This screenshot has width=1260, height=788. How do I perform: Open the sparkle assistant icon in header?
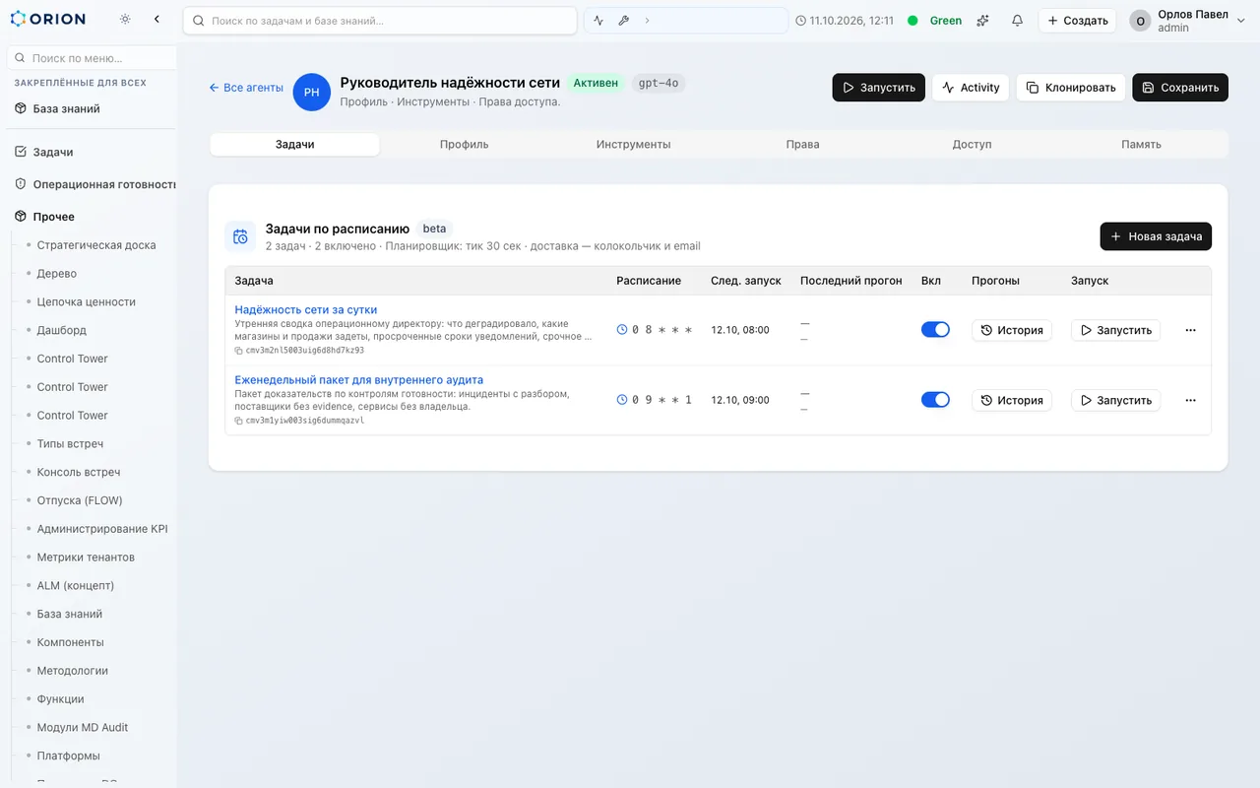pos(982,20)
